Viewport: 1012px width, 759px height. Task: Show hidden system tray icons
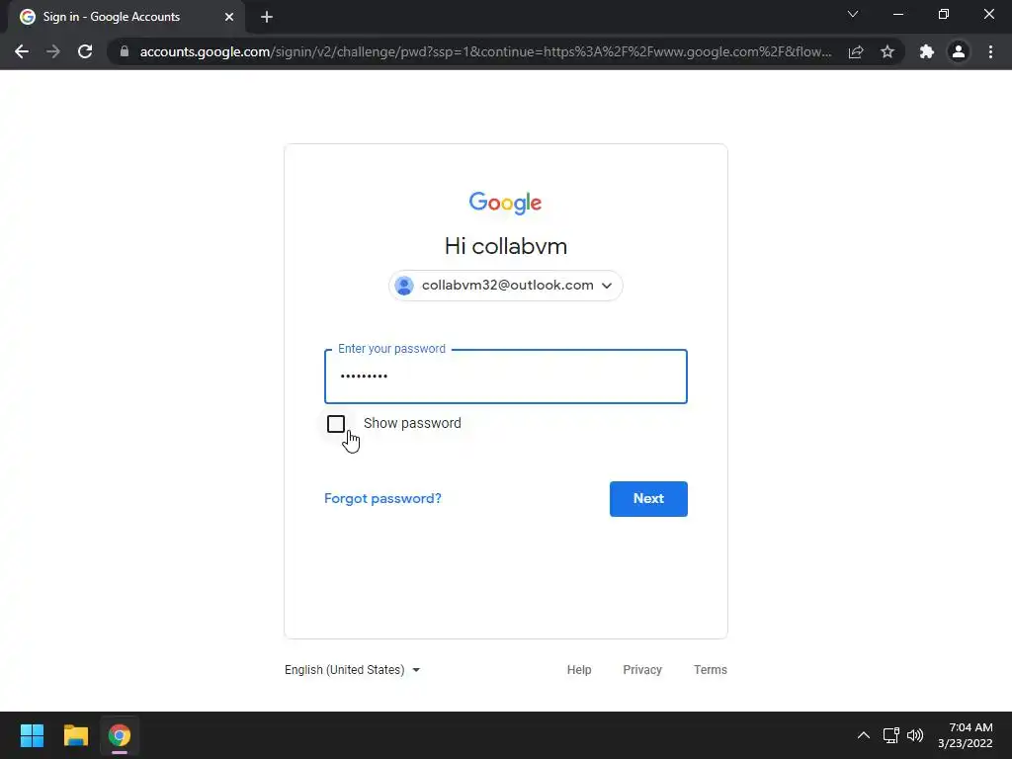(863, 735)
